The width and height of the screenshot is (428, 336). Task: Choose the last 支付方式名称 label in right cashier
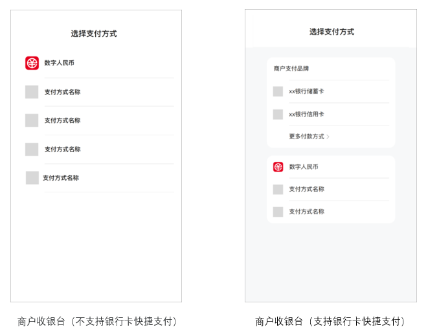[306, 212]
